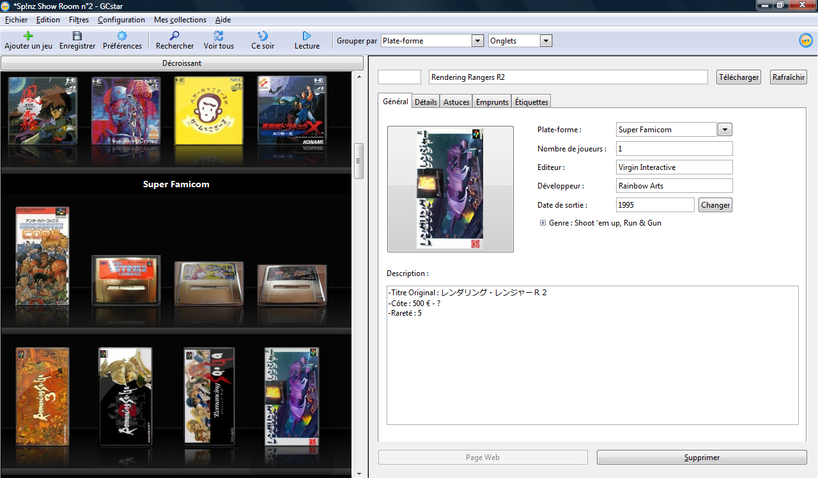The image size is (818, 478).
Task: Select the first PC Engine anime swordsman cover
Action: (43, 111)
